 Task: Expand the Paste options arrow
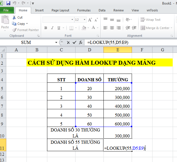point(5,31)
